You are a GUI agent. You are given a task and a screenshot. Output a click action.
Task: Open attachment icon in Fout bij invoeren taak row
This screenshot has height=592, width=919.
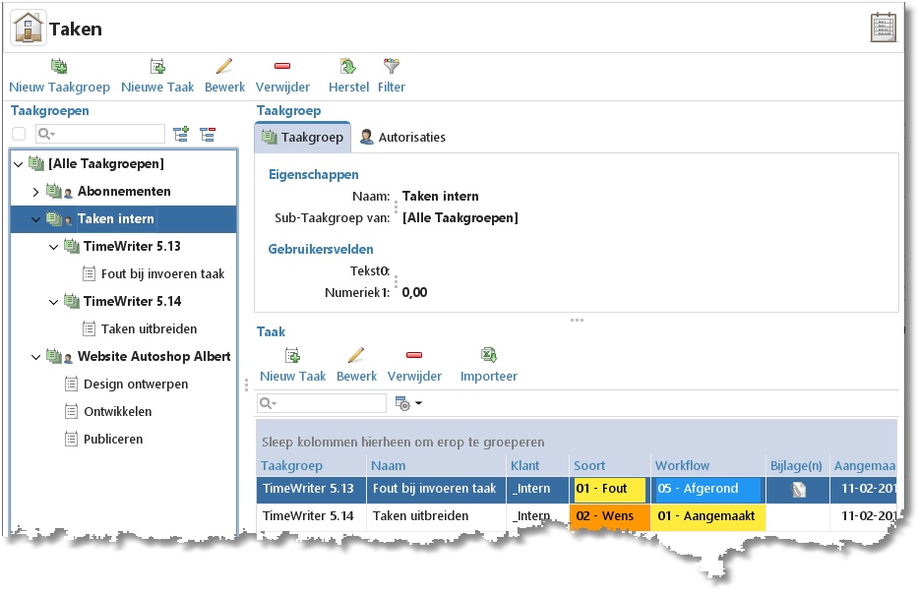799,490
